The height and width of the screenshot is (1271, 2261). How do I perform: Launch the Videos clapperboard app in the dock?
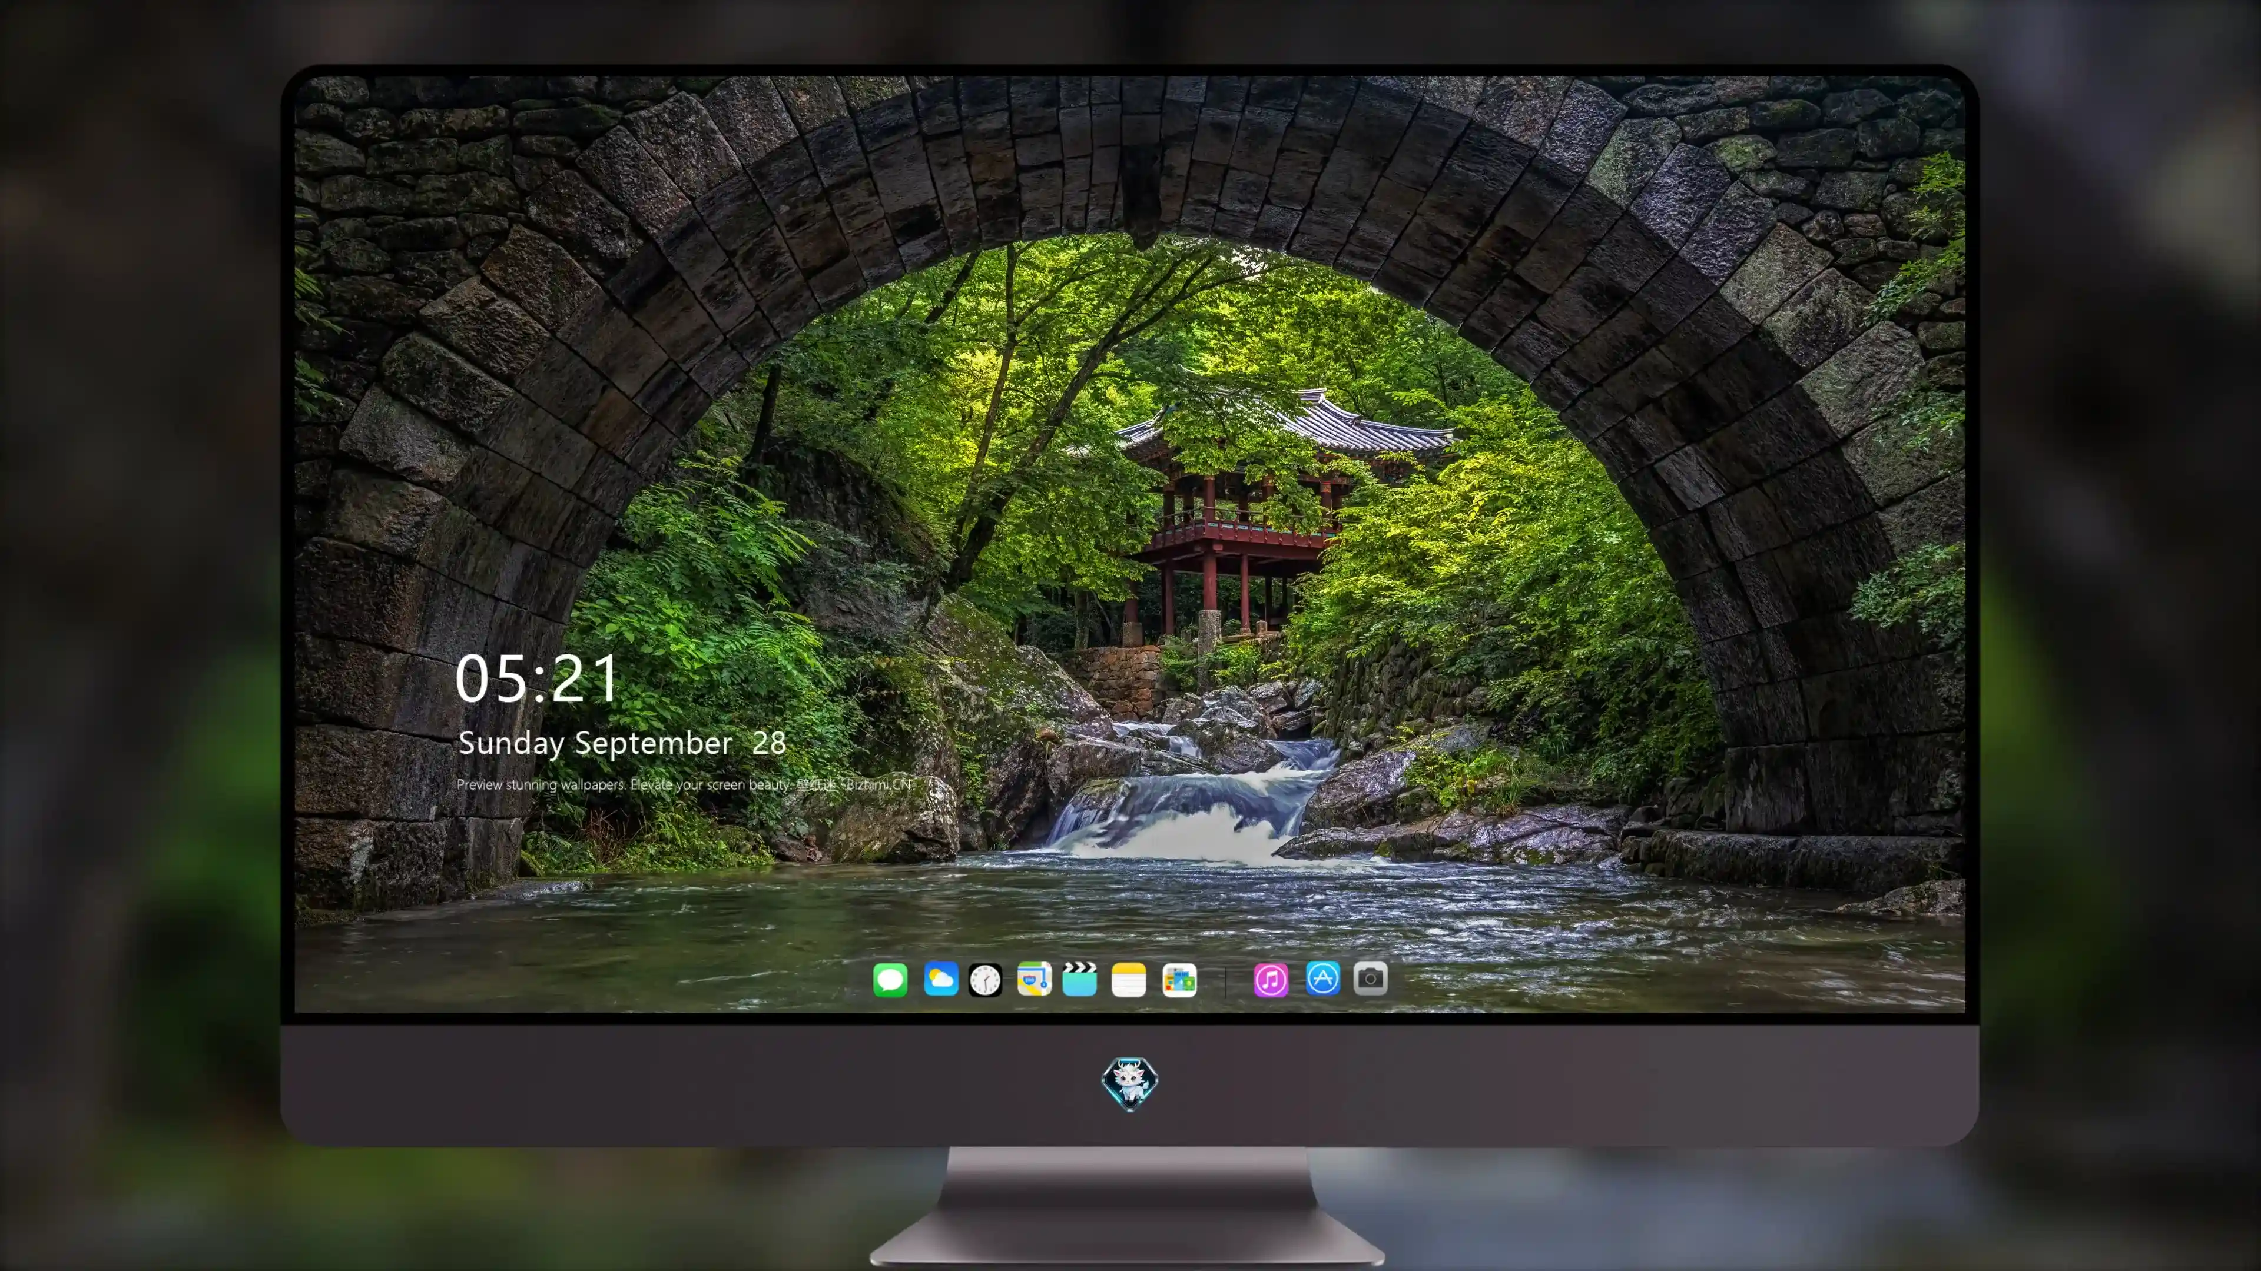point(1080,979)
